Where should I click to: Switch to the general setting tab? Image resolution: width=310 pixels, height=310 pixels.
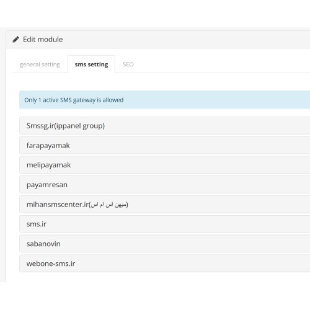coord(40,64)
